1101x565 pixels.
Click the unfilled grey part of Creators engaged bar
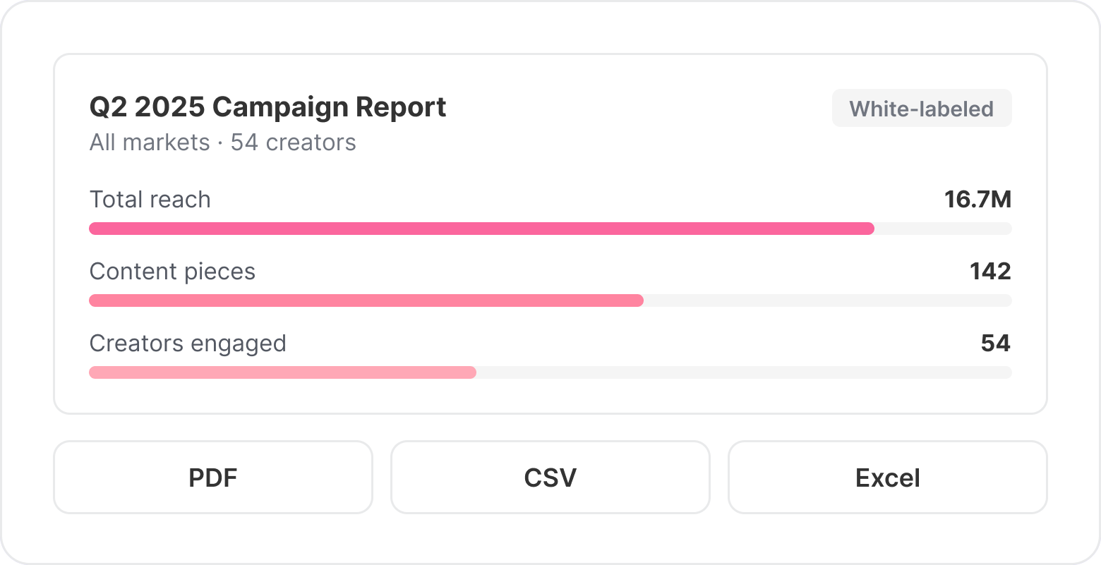[744, 372]
